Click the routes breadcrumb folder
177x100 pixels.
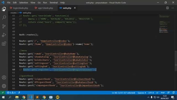tap(14, 13)
